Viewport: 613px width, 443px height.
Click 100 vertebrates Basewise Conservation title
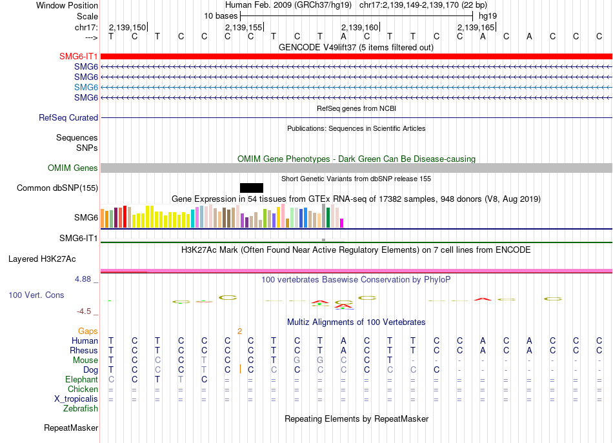click(356, 279)
